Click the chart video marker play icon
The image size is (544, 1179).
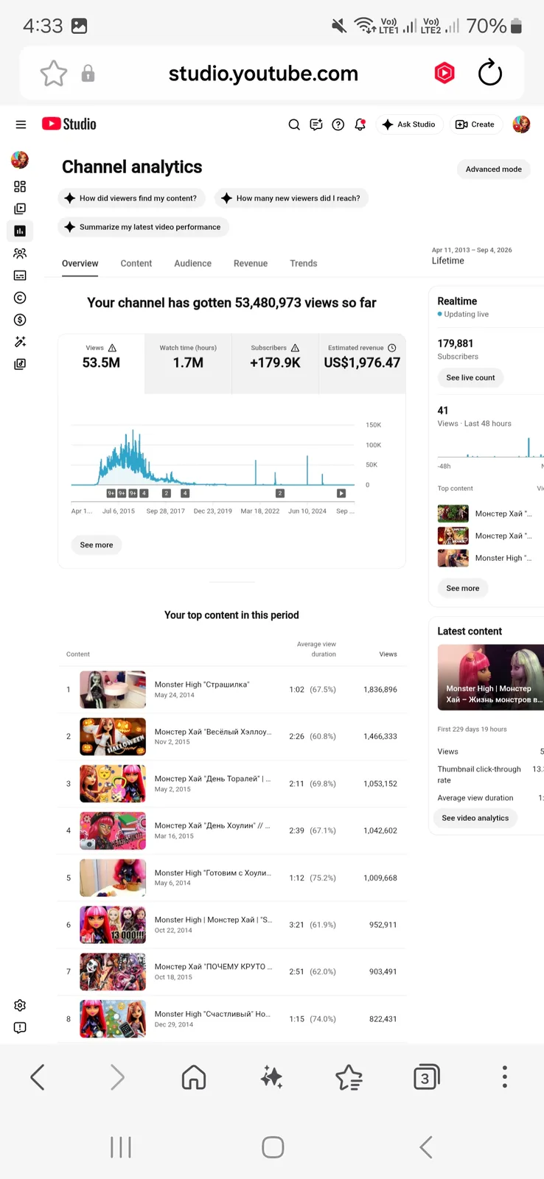tap(341, 493)
